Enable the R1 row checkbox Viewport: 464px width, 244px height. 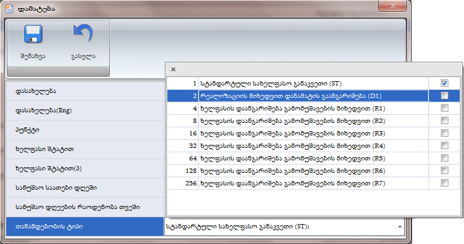(x=444, y=108)
